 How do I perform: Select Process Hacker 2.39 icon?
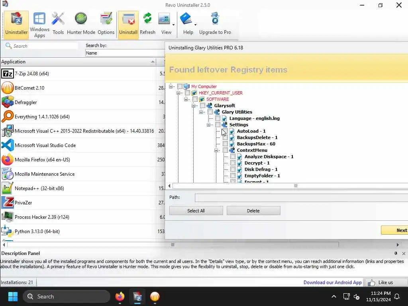click(x=7, y=217)
